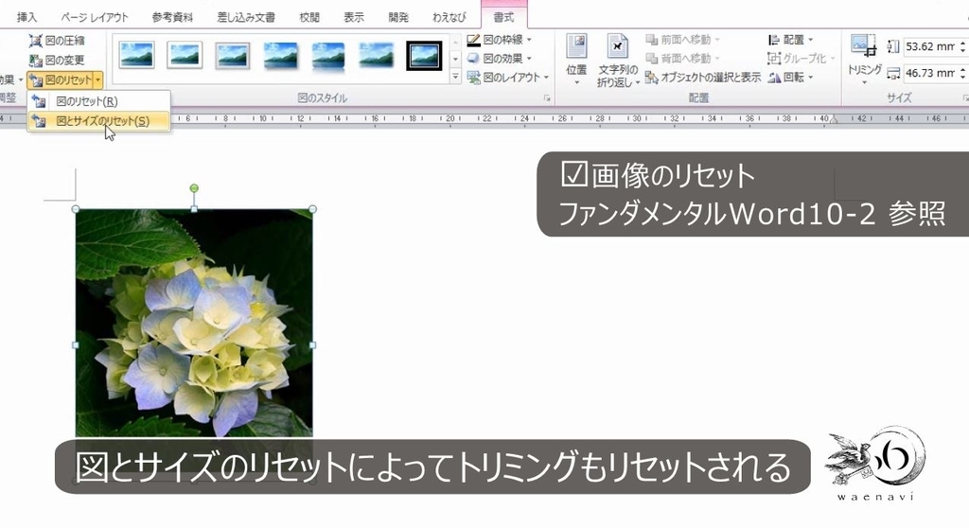The height and width of the screenshot is (528, 969).
Task: Apply the fifth reflected picture style thumbnail
Action: click(328, 55)
